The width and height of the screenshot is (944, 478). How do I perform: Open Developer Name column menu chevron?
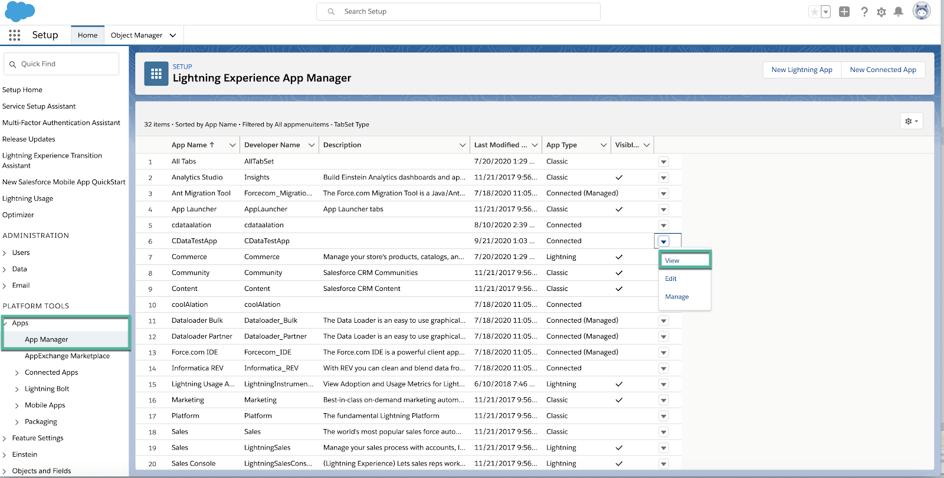312,145
